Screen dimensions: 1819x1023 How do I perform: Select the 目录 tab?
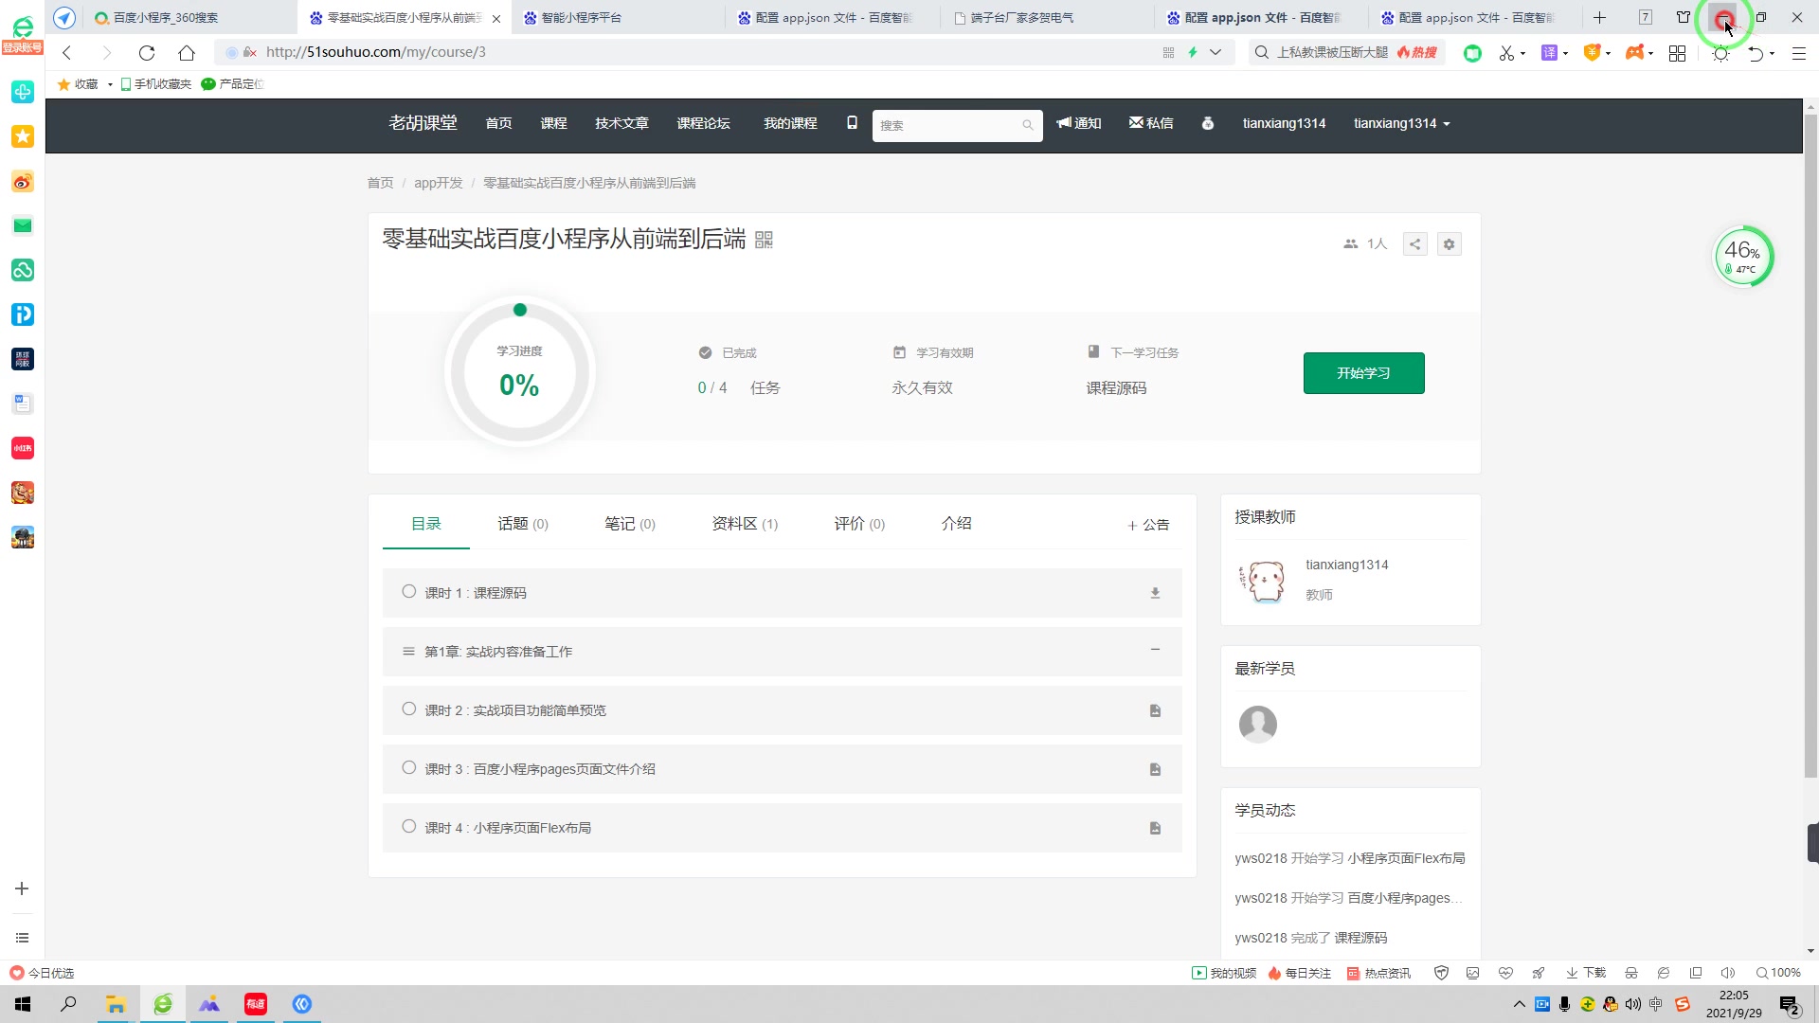point(426,524)
